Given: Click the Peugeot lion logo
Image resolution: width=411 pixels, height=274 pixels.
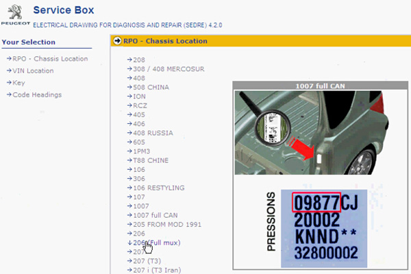Looking at the screenshot, I should [15, 15].
